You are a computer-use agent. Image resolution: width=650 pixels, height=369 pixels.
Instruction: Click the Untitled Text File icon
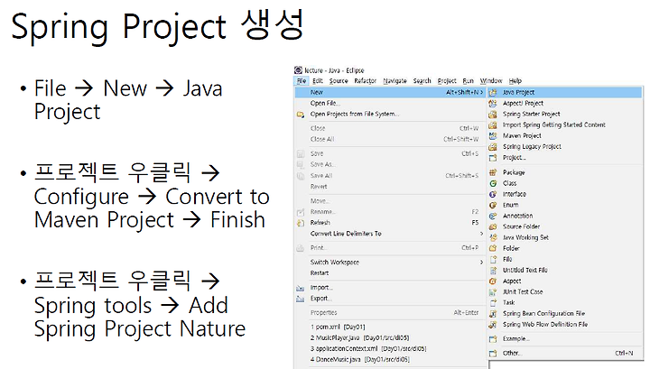coord(493,270)
